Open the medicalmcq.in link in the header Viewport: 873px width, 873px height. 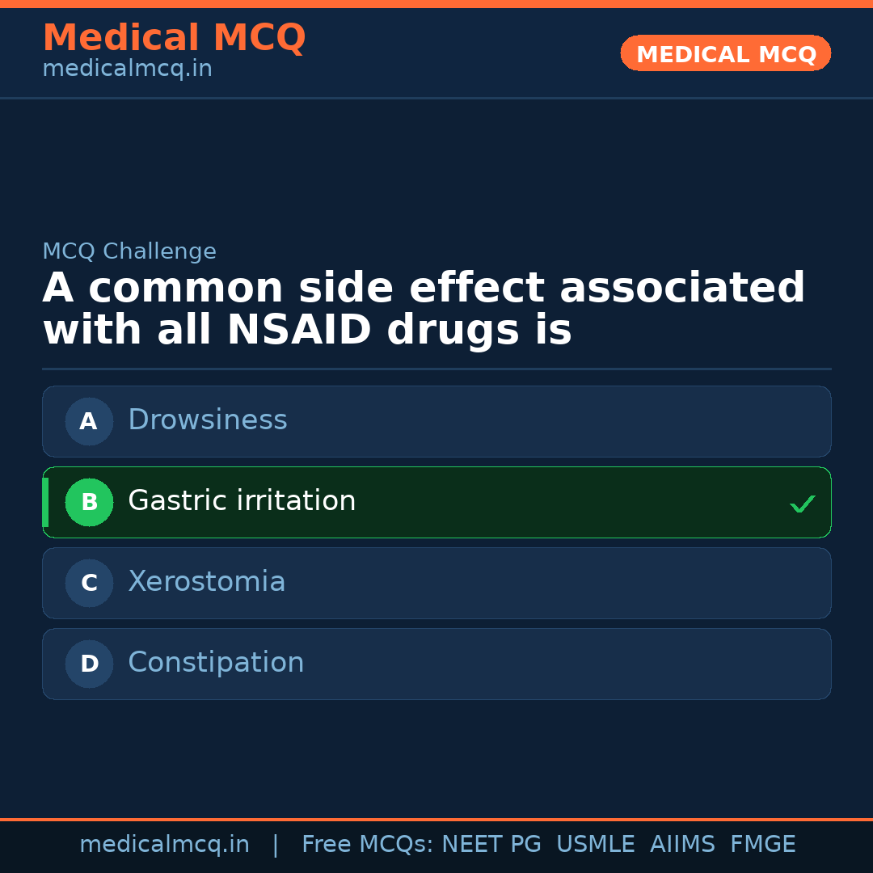point(127,68)
